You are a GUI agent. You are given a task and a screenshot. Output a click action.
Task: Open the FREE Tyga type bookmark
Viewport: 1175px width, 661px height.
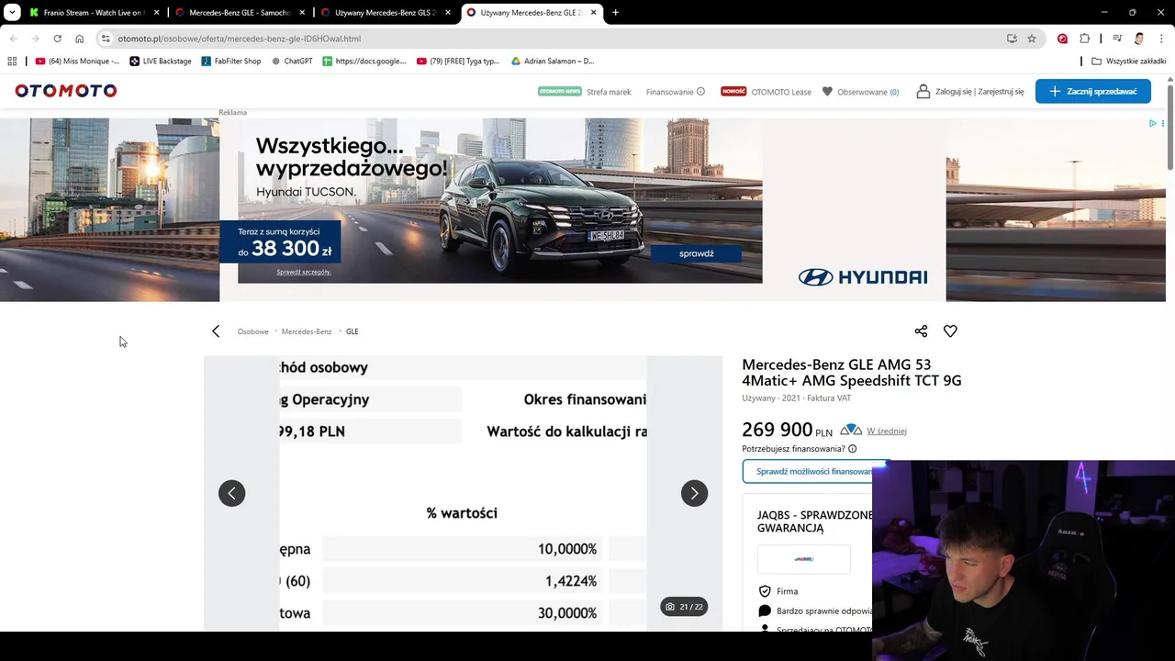click(458, 62)
